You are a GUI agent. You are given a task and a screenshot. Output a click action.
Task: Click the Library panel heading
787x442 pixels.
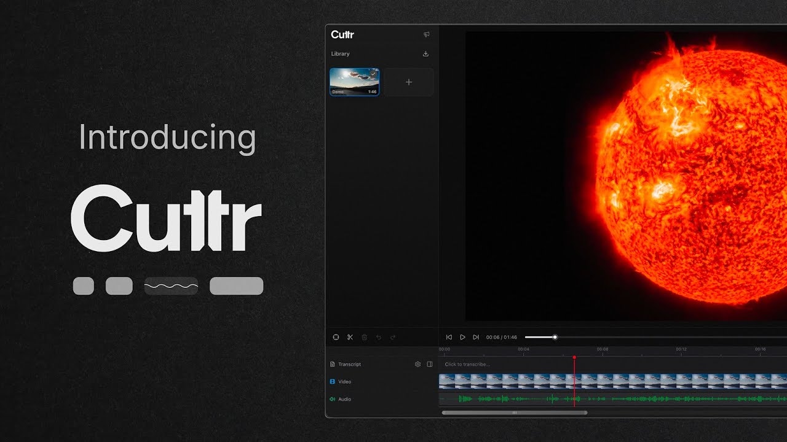[x=340, y=53]
